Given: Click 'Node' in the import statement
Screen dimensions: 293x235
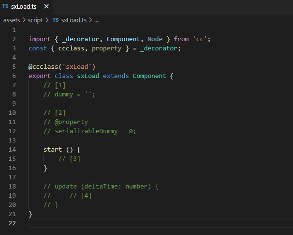Looking at the screenshot, I should [155, 39].
